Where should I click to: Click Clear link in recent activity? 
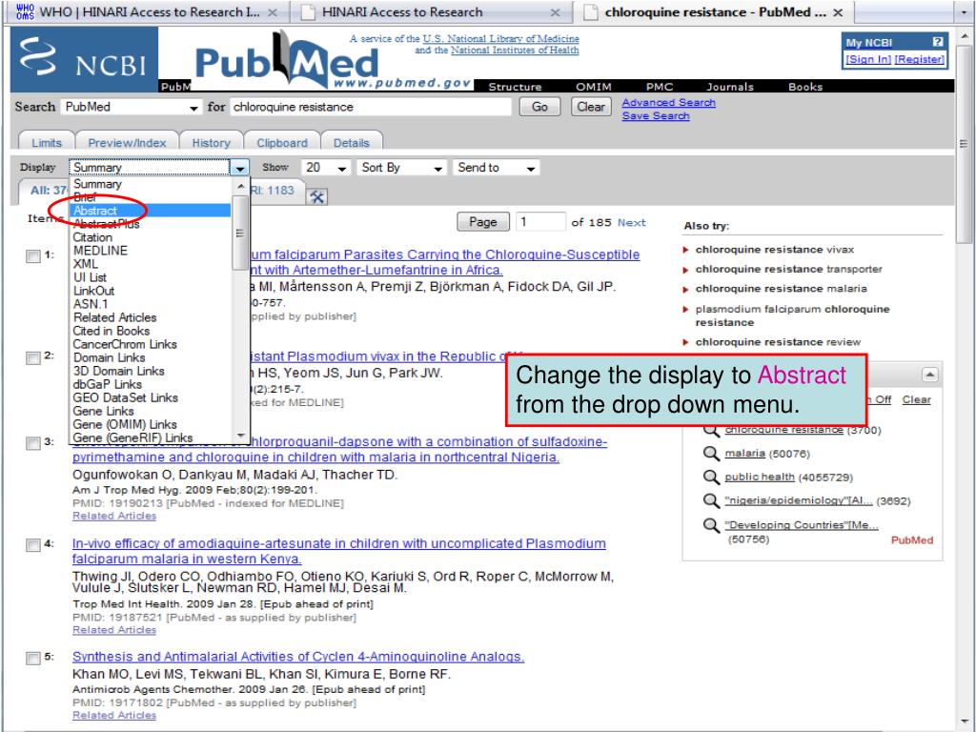(x=916, y=399)
